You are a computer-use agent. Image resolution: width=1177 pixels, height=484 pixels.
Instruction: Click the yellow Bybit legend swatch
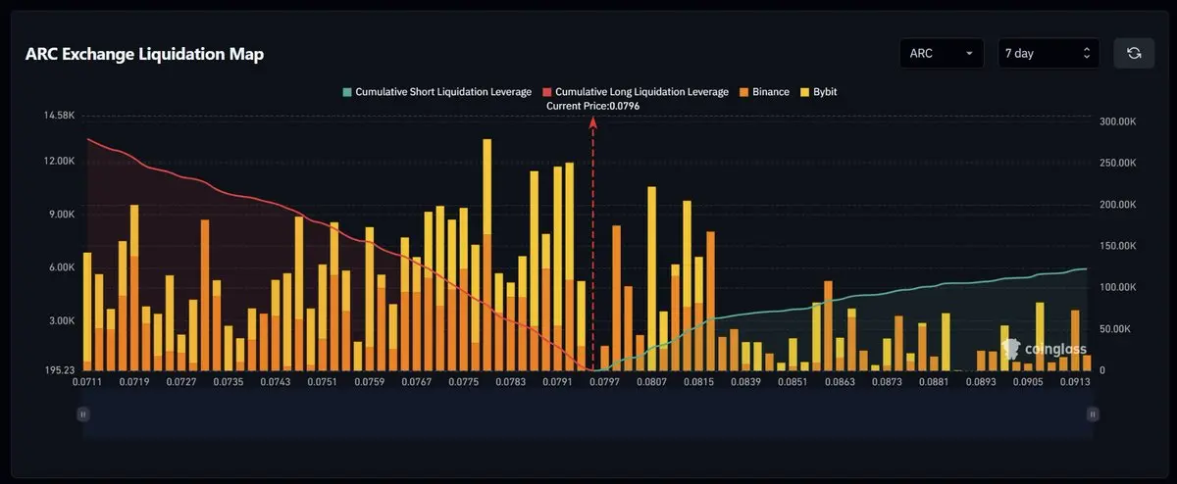pyautogui.click(x=805, y=92)
